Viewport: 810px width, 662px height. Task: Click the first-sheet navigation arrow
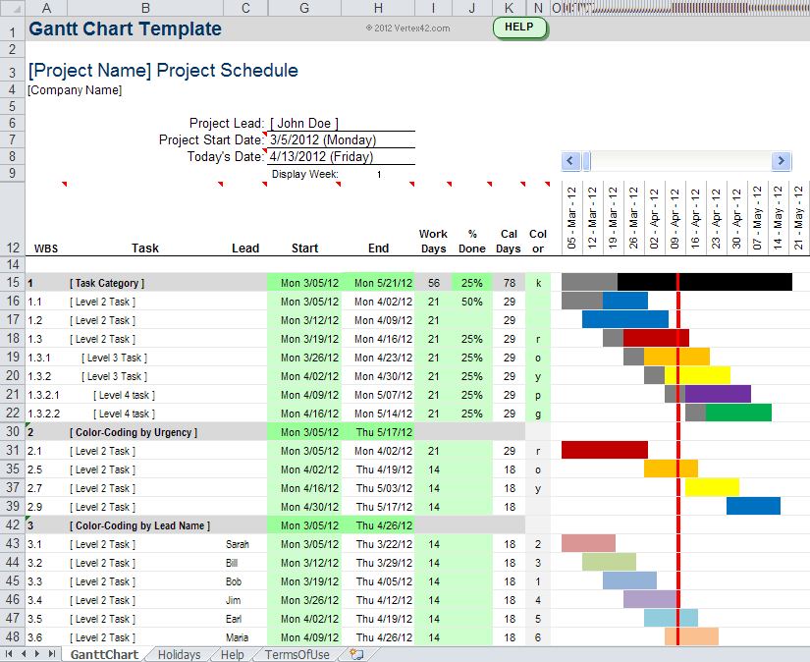(8, 654)
